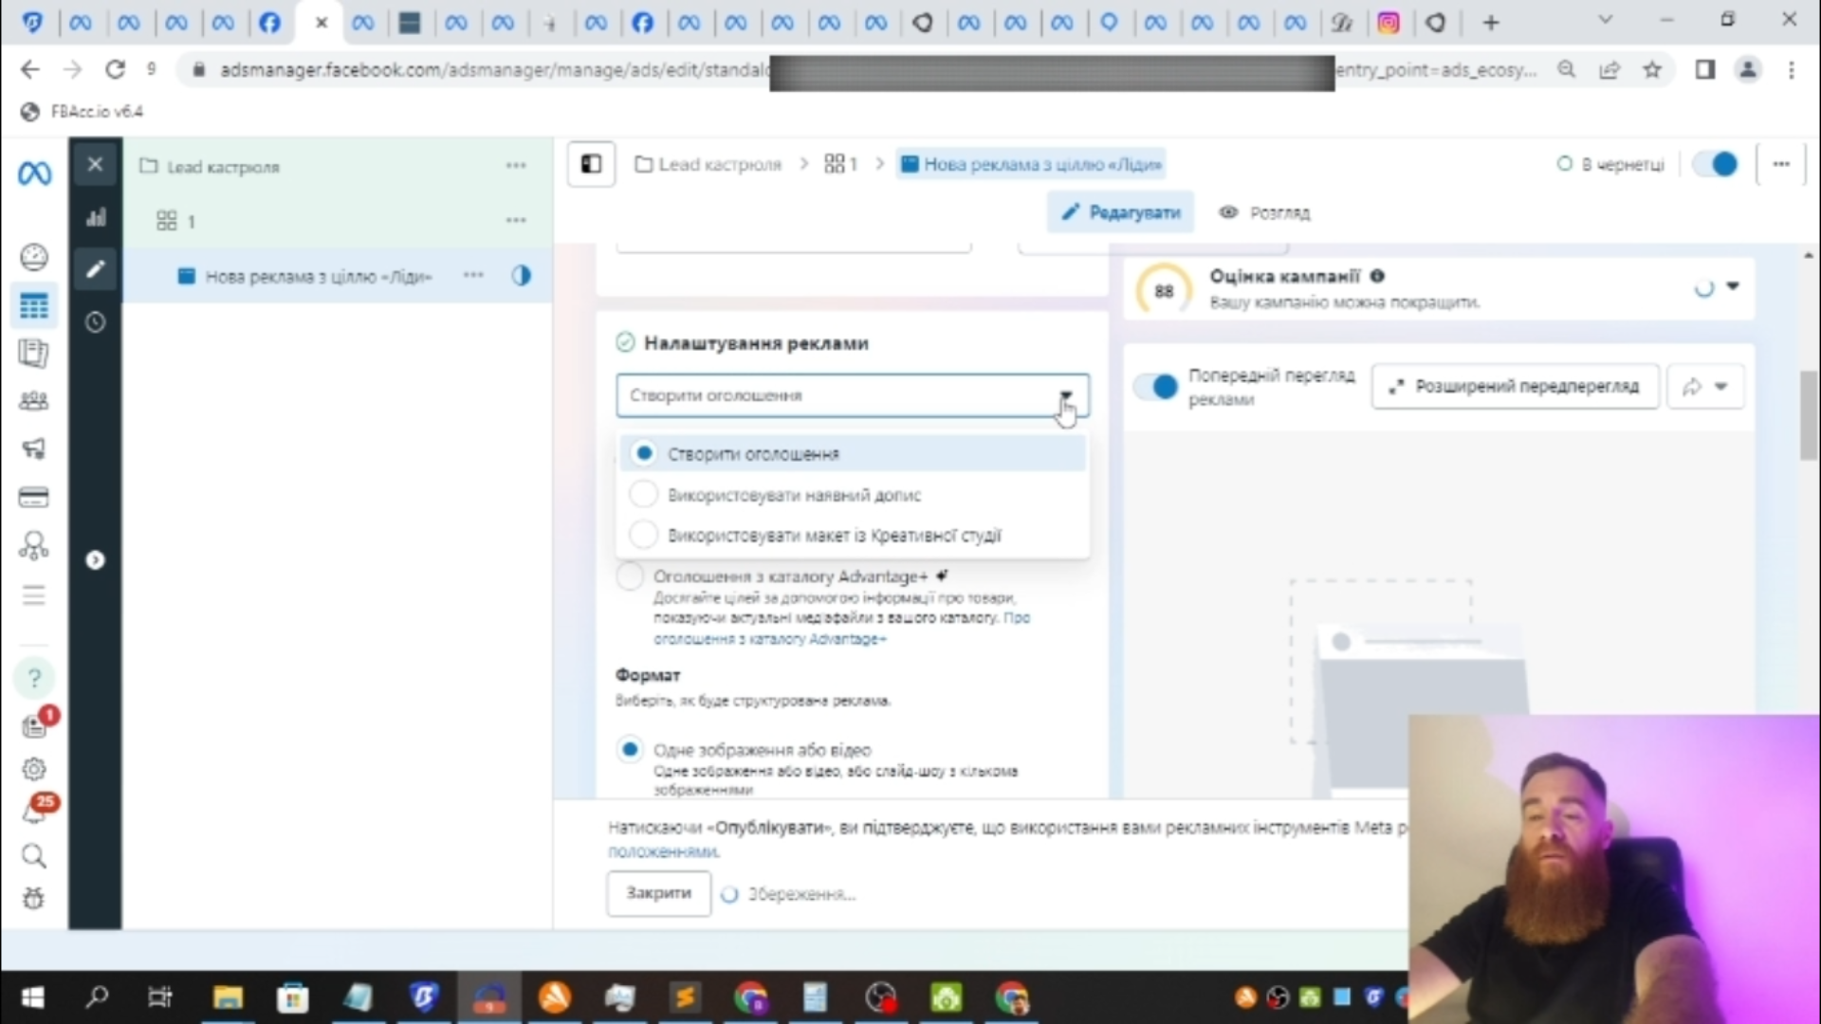Image resolution: width=1821 pixels, height=1024 pixels.
Task: Open the Billing credit card icon
Action: point(34,497)
